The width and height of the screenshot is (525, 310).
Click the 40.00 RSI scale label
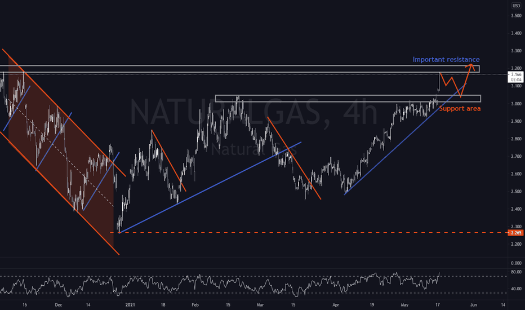[x=516, y=289]
